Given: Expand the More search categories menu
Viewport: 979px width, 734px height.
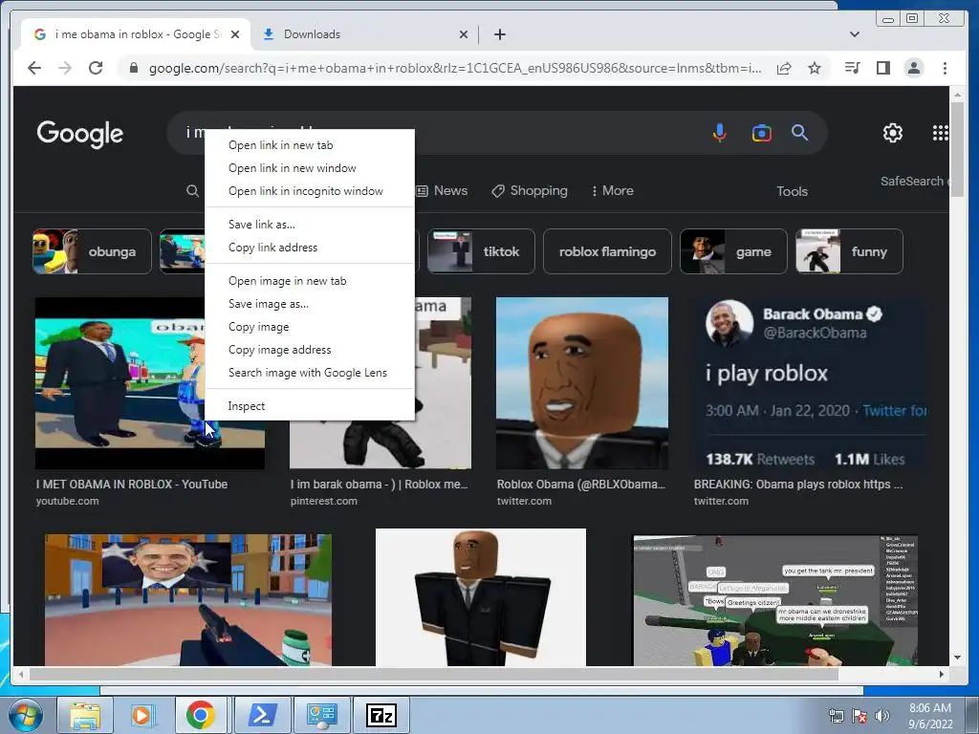Looking at the screenshot, I should point(613,191).
